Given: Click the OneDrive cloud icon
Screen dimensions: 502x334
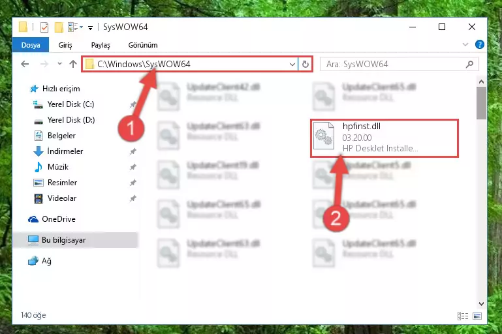Looking at the screenshot, I should click(33, 219).
